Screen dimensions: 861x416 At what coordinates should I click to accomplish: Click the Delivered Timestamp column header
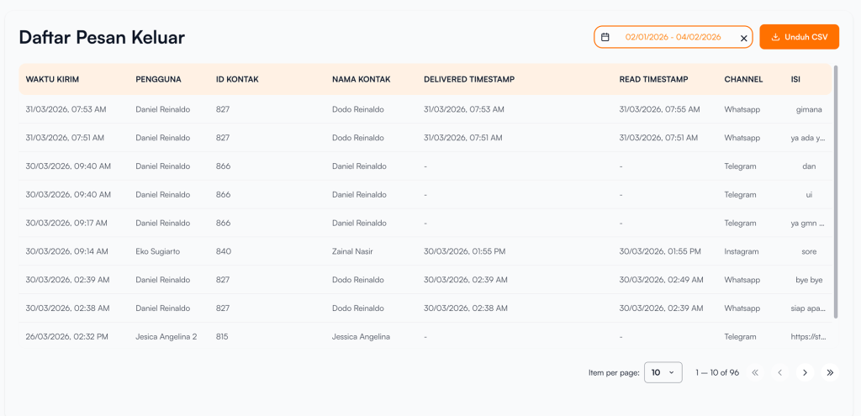(x=468, y=79)
